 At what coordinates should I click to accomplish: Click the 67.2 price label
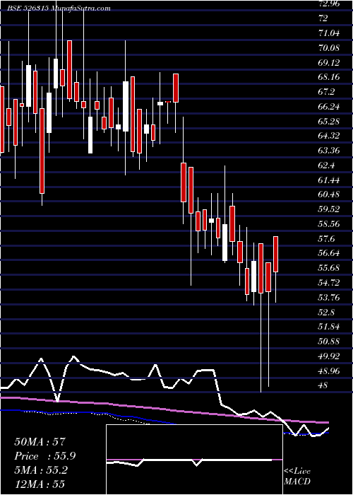[326, 92]
